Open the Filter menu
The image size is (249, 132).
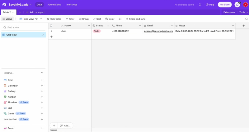[70, 19]
